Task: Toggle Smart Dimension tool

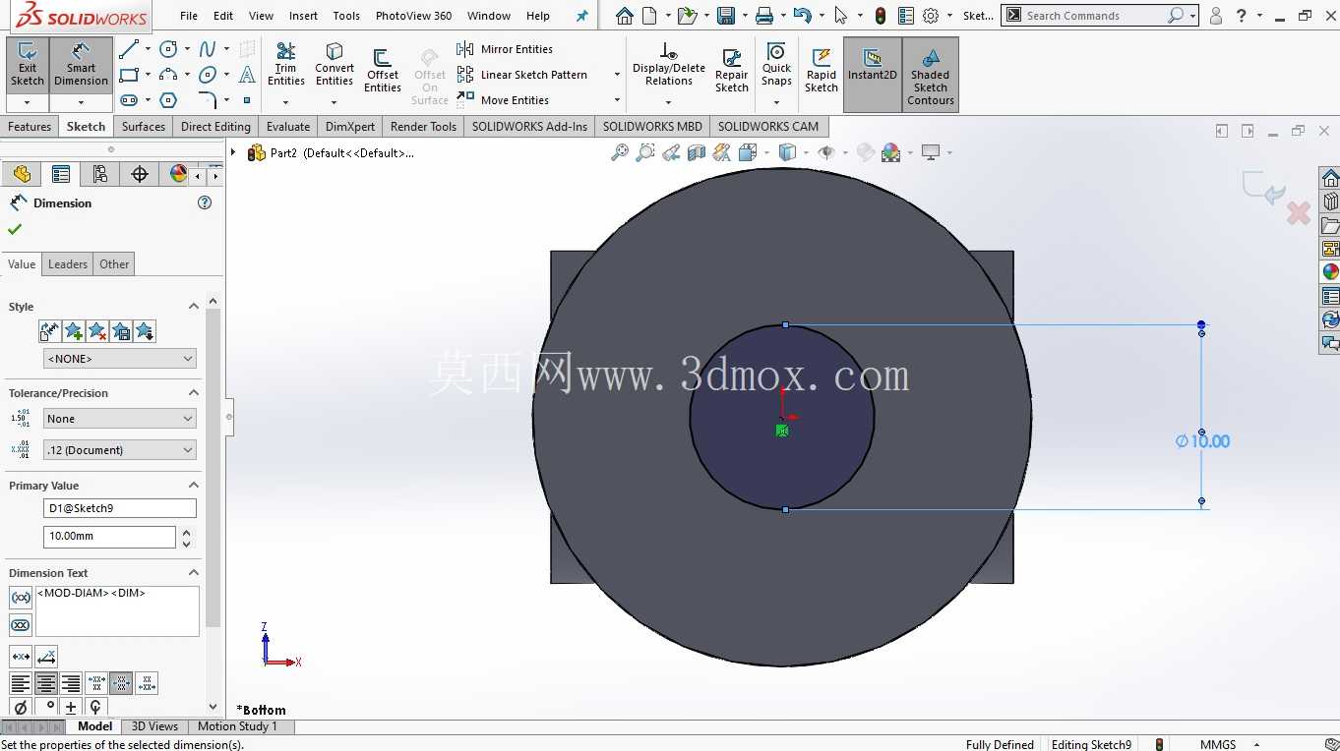Action: point(81,65)
